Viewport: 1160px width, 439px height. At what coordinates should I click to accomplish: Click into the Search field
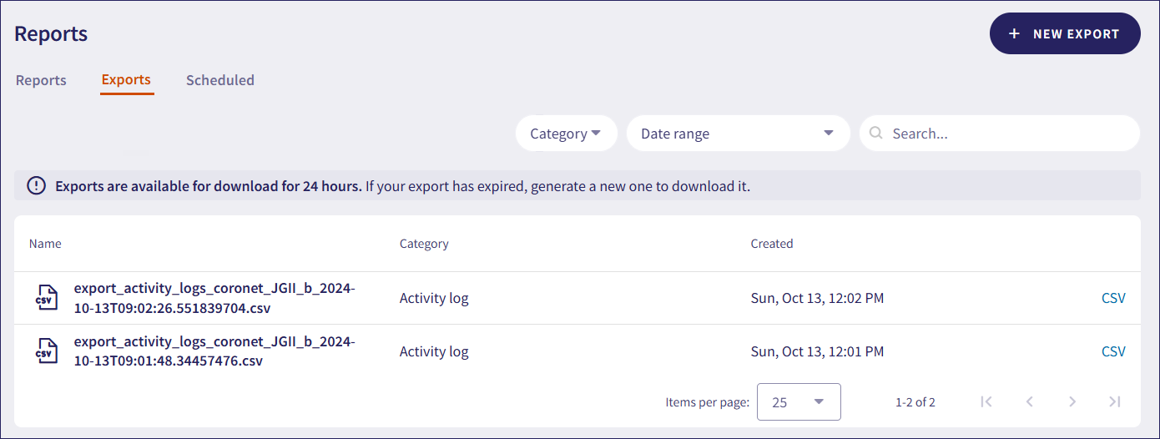1010,134
